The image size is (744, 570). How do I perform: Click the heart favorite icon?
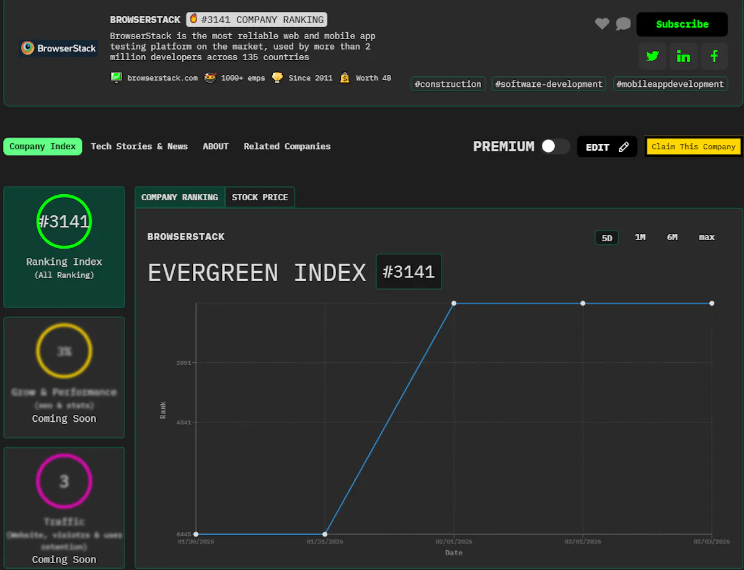pyautogui.click(x=602, y=24)
